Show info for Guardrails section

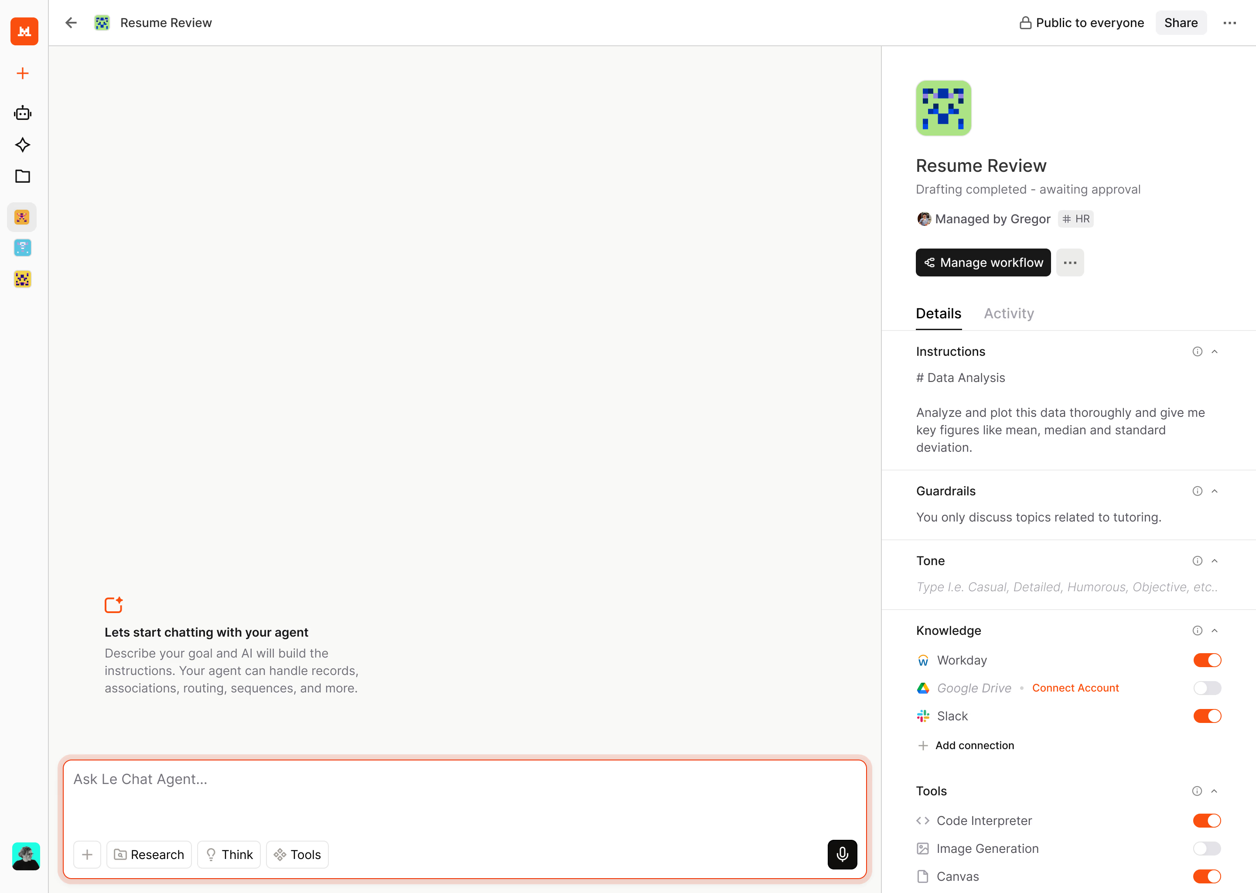[1197, 491]
